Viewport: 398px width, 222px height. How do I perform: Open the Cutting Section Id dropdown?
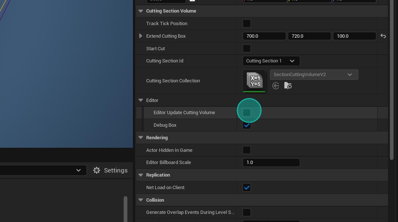(271, 61)
